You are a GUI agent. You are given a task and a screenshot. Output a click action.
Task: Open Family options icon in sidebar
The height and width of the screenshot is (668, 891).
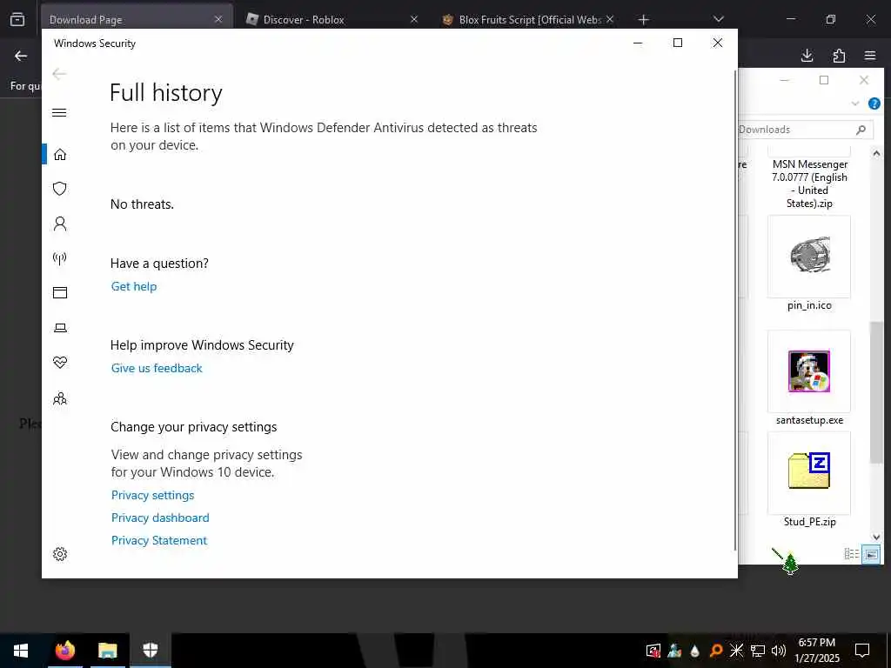click(x=60, y=398)
